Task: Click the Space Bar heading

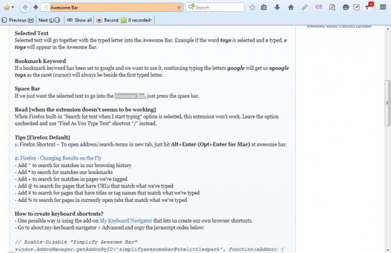Action: (27, 89)
